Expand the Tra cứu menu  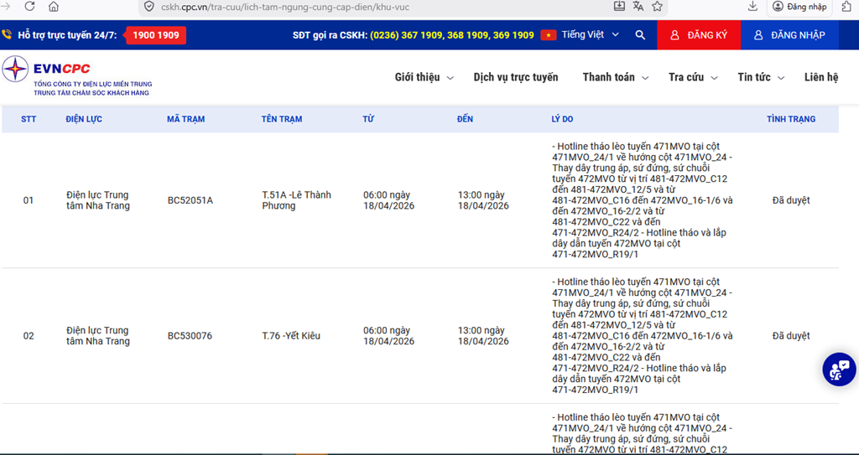pyautogui.click(x=693, y=77)
